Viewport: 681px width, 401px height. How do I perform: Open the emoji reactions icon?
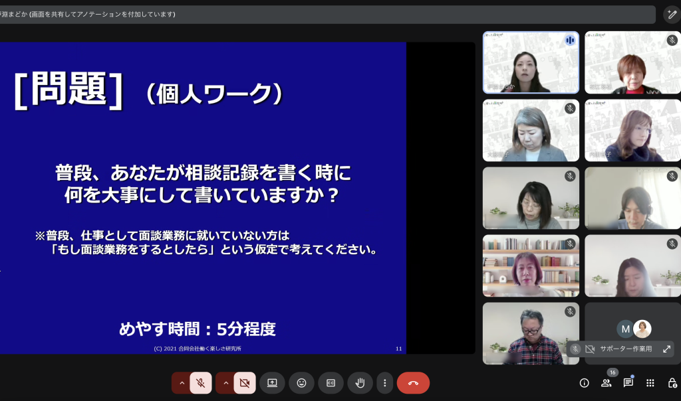click(301, 383)
